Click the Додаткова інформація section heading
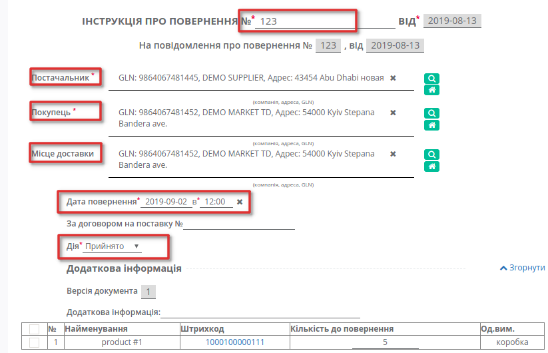 coord(124,268)
